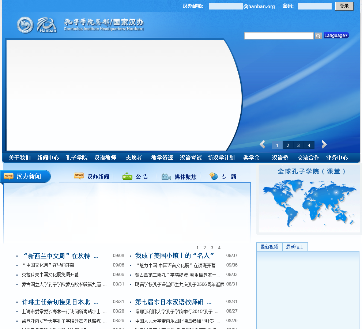The width and height of the screenshot is (362, 329).
Task: Focus the site search box
Action: (x=279, y=36)
